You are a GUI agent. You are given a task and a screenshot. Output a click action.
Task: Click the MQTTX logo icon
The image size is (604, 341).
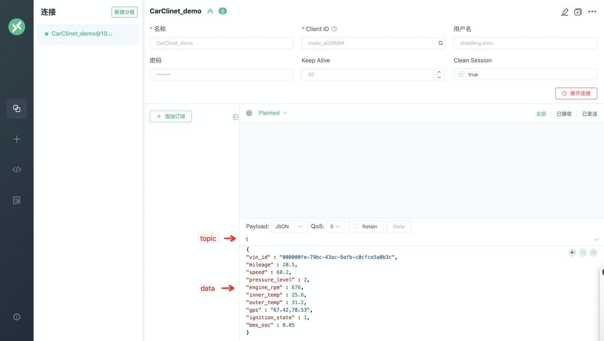[x=17, y=27]
